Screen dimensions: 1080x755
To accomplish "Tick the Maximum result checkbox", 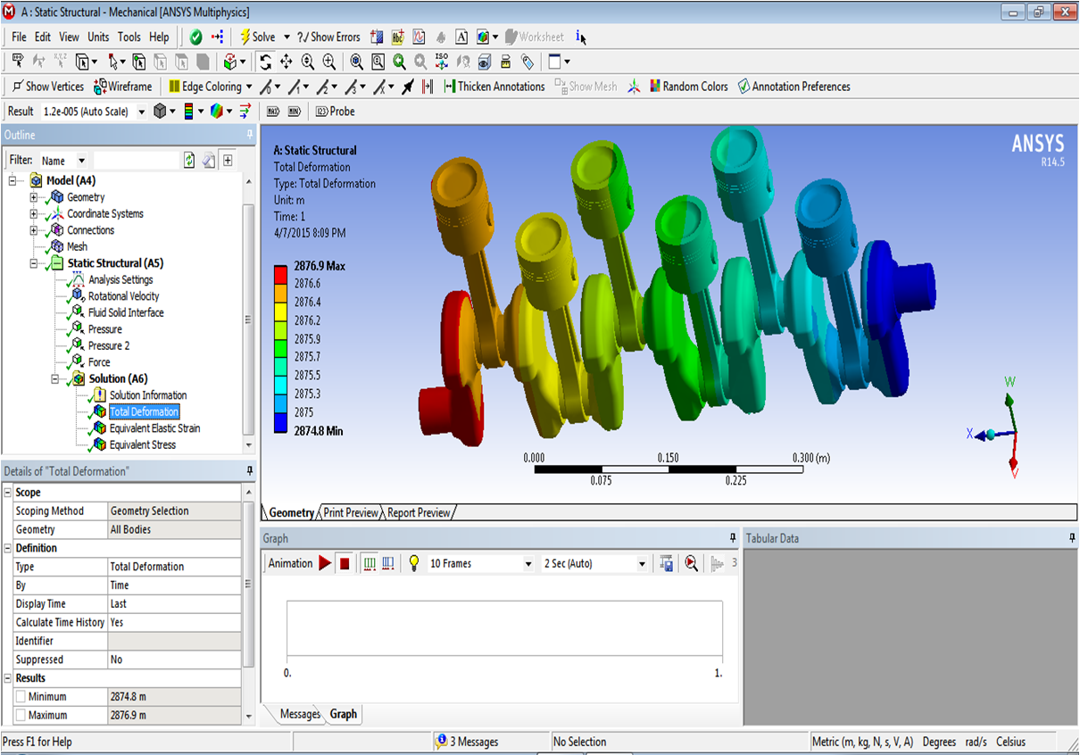I will [x=21, y=716].
